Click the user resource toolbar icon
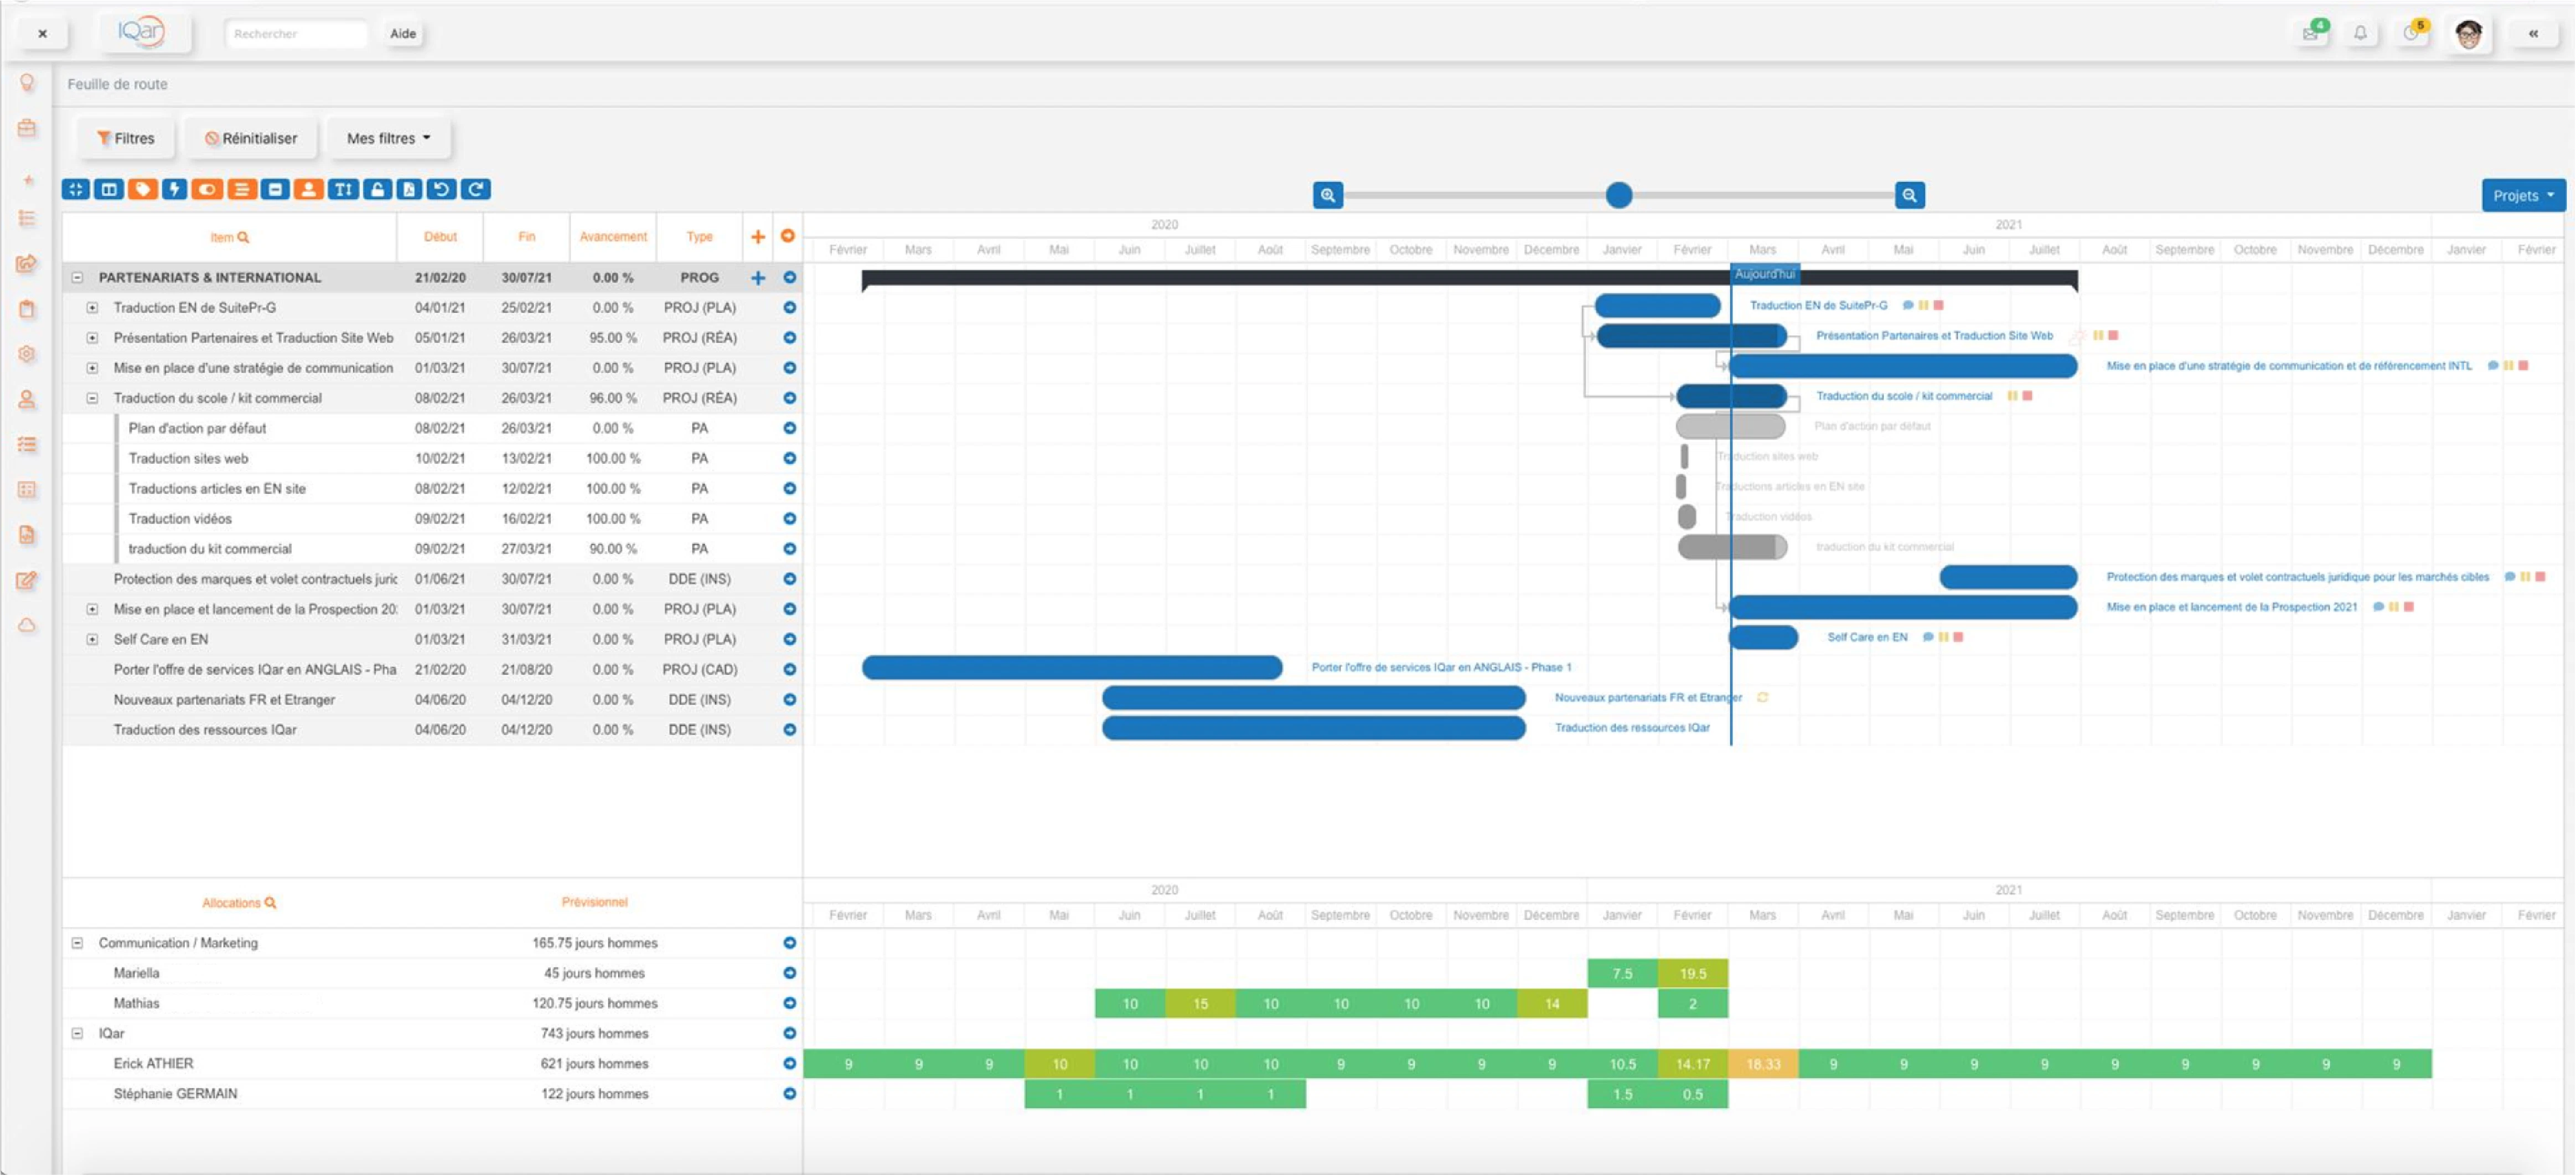This screenshot has height=1176, width=2576. pos(309,189)
